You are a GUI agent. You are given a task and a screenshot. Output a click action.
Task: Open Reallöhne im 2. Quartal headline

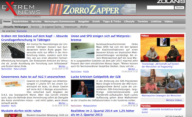103,113
